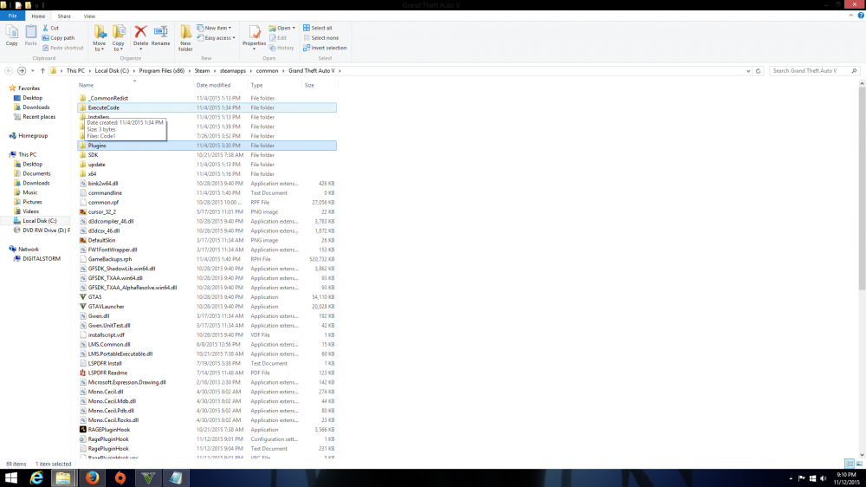The image size is (866, 487).
Task: Navigate to steamapps in breadcrumb
Action: point(232,71)
